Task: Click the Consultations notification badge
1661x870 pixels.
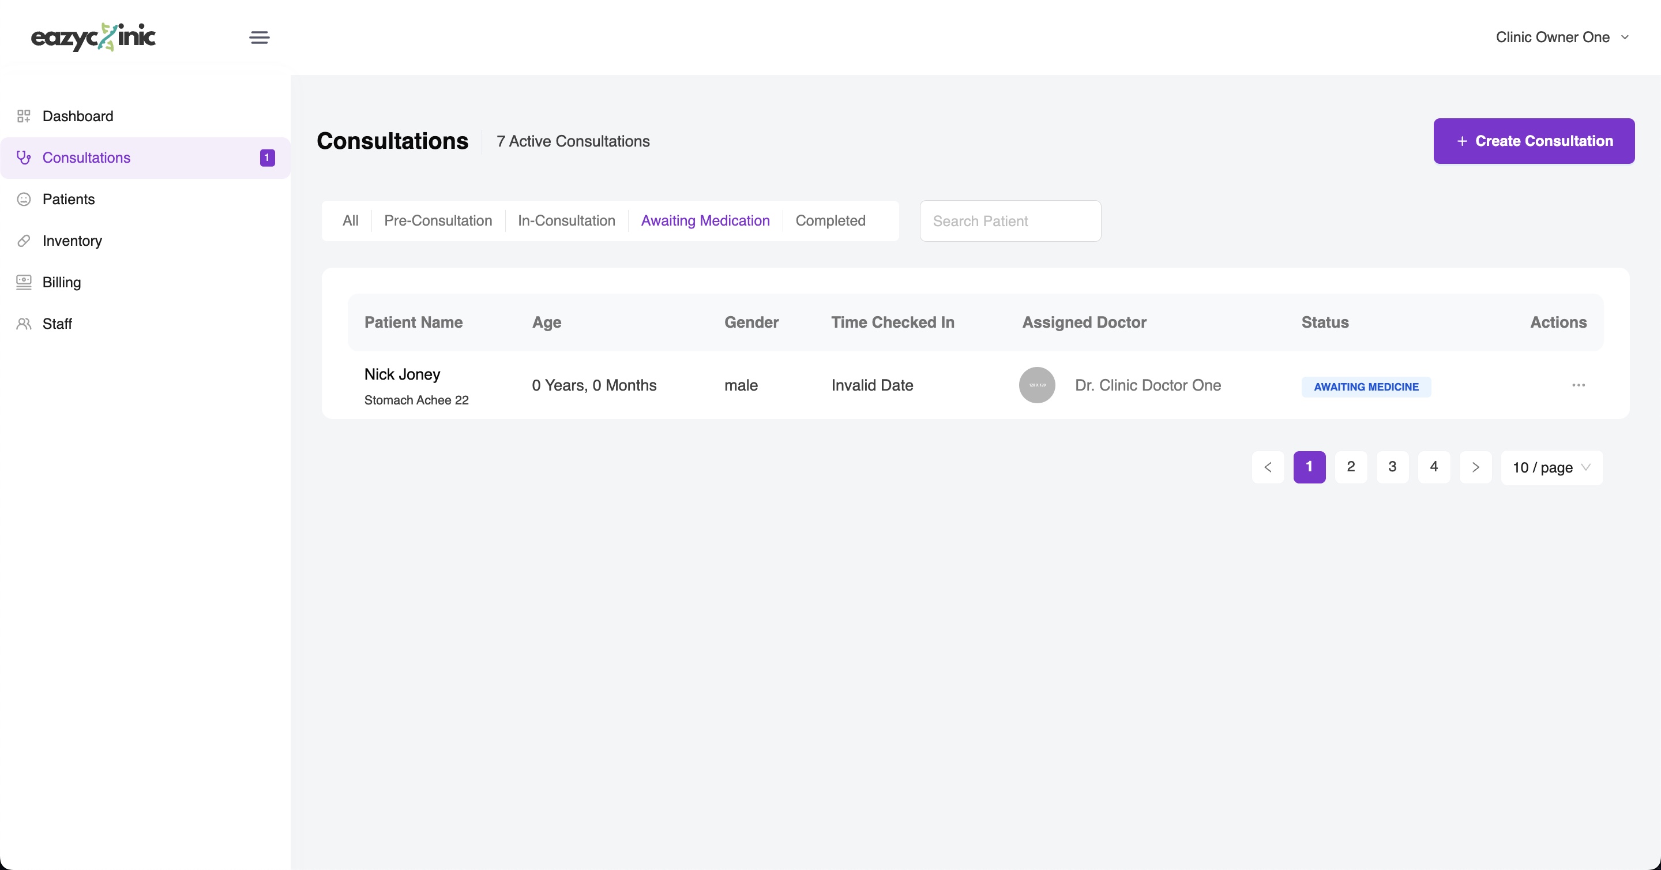Action: pos(267,157)
